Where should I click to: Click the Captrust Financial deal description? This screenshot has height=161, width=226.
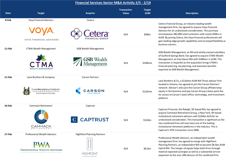pos(191,120)
